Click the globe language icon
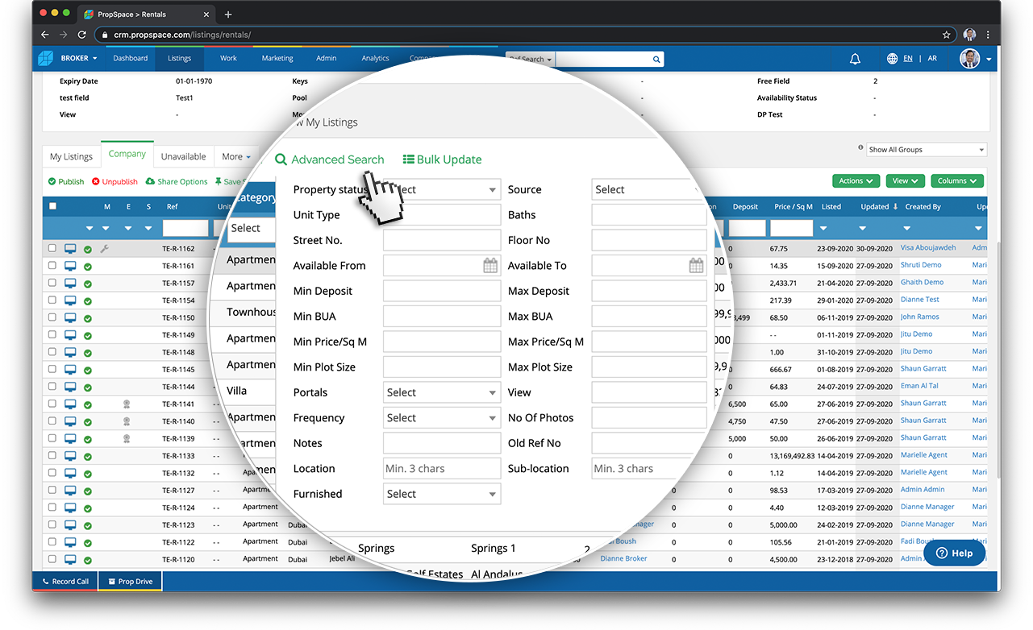Viewport: 1033px width, 630px height. click(892, 59)
